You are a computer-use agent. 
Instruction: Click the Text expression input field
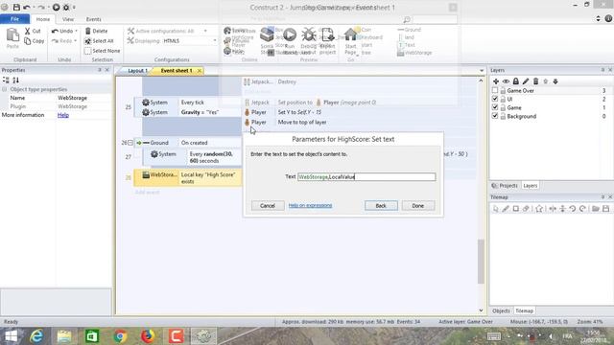click(x=366, y=176)
